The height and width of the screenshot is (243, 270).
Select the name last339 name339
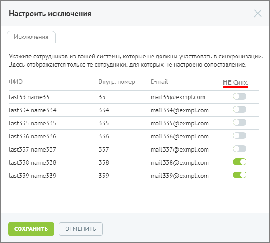pyautogui.click(x=33, y=176)
